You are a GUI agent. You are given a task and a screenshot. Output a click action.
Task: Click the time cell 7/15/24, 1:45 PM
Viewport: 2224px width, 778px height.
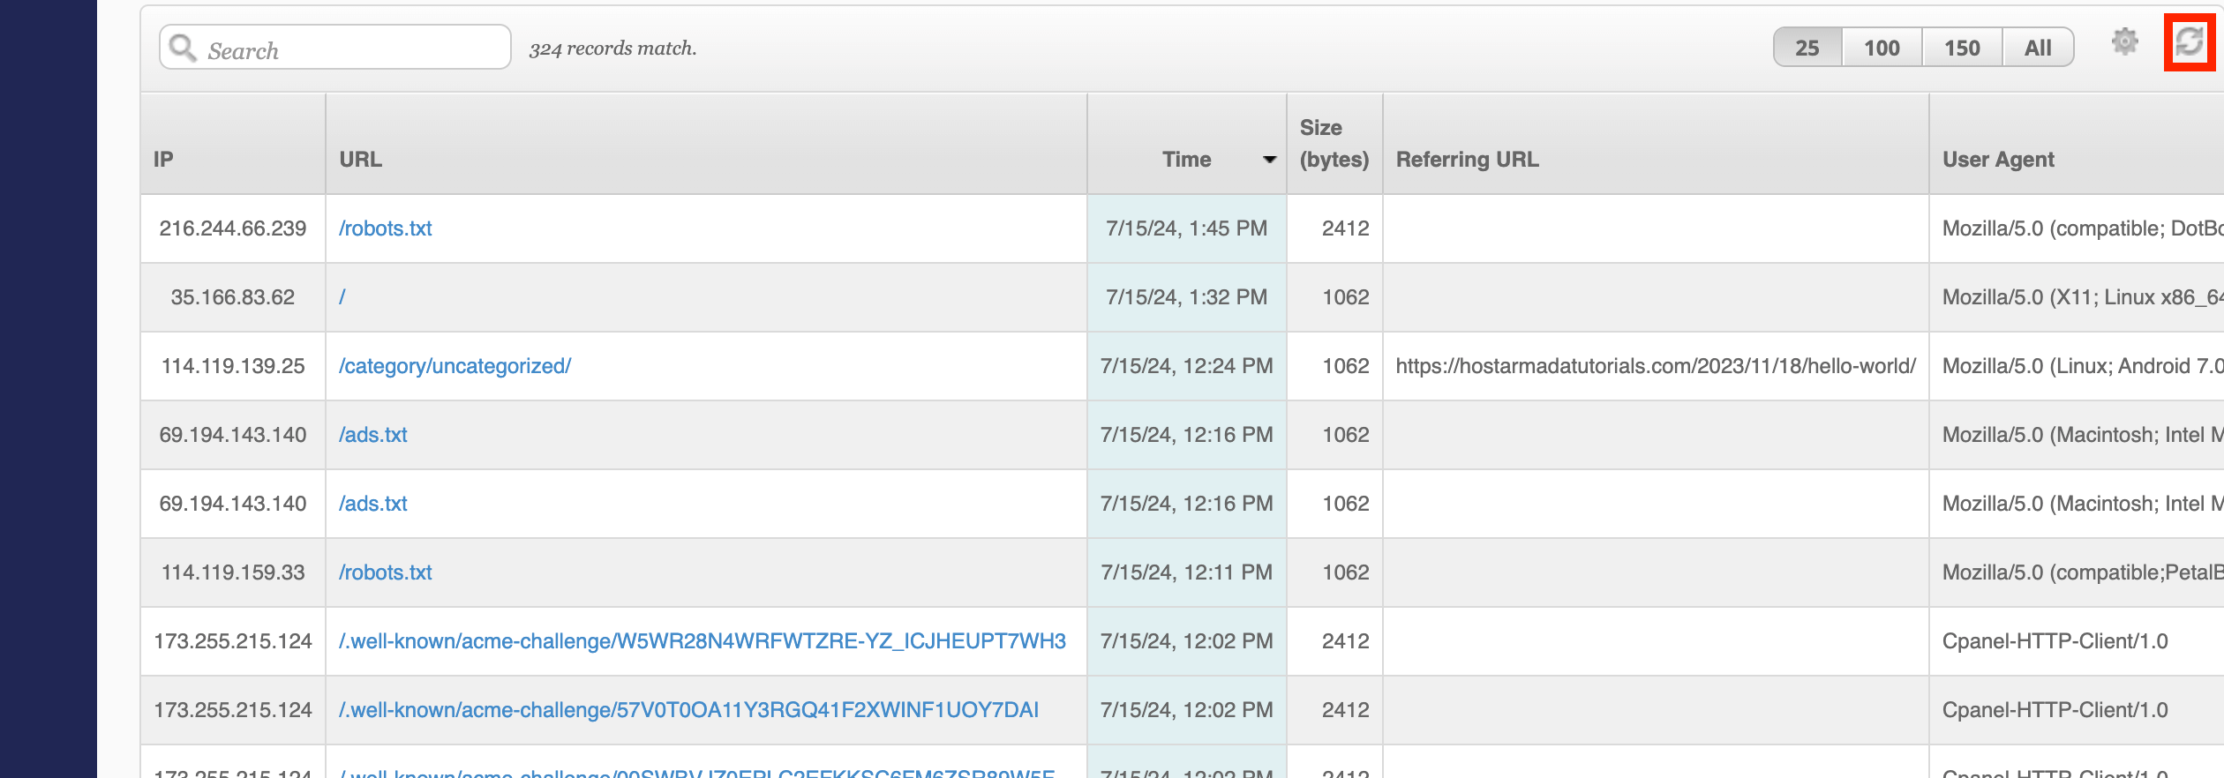click(1187, 228)
